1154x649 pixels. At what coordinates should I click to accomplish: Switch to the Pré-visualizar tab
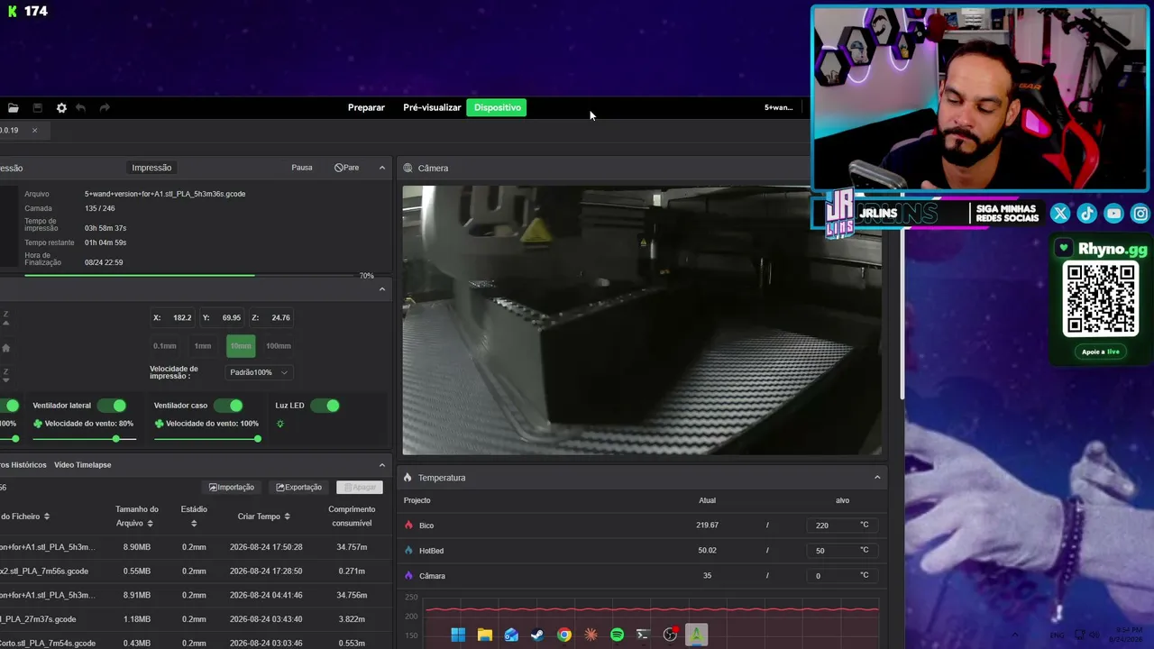432,108
